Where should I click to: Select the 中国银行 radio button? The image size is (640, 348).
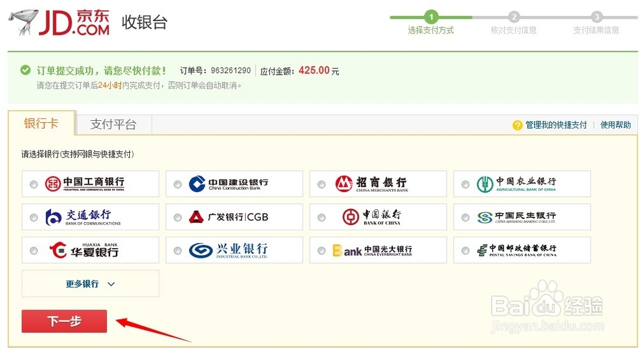[322, 217]
